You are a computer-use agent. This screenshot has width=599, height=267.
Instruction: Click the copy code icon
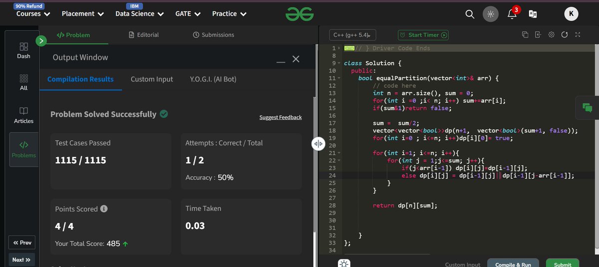525,35
